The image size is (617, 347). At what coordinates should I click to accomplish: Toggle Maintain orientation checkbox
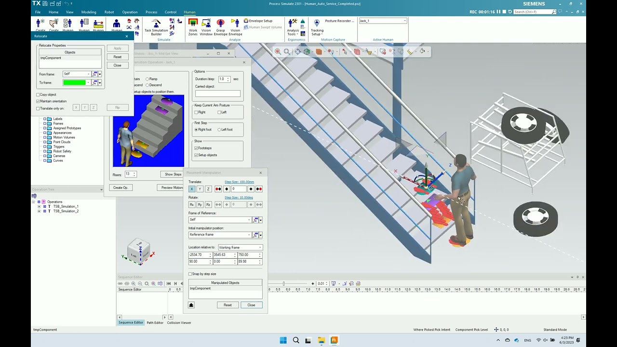[x=38, y=101]
